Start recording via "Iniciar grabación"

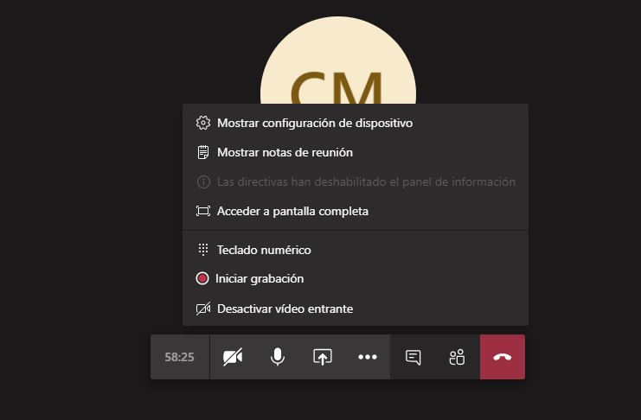click(260, 279)
